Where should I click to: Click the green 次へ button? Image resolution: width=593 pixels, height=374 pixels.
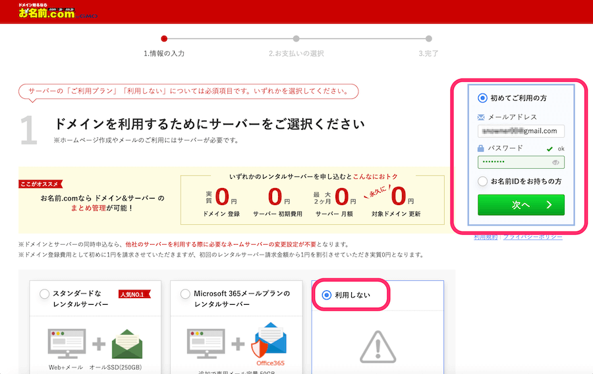tap(521, 204)
